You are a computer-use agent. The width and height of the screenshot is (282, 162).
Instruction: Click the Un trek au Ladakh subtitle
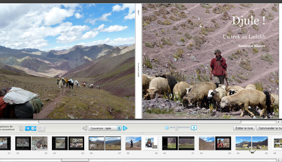click(244, 37)
